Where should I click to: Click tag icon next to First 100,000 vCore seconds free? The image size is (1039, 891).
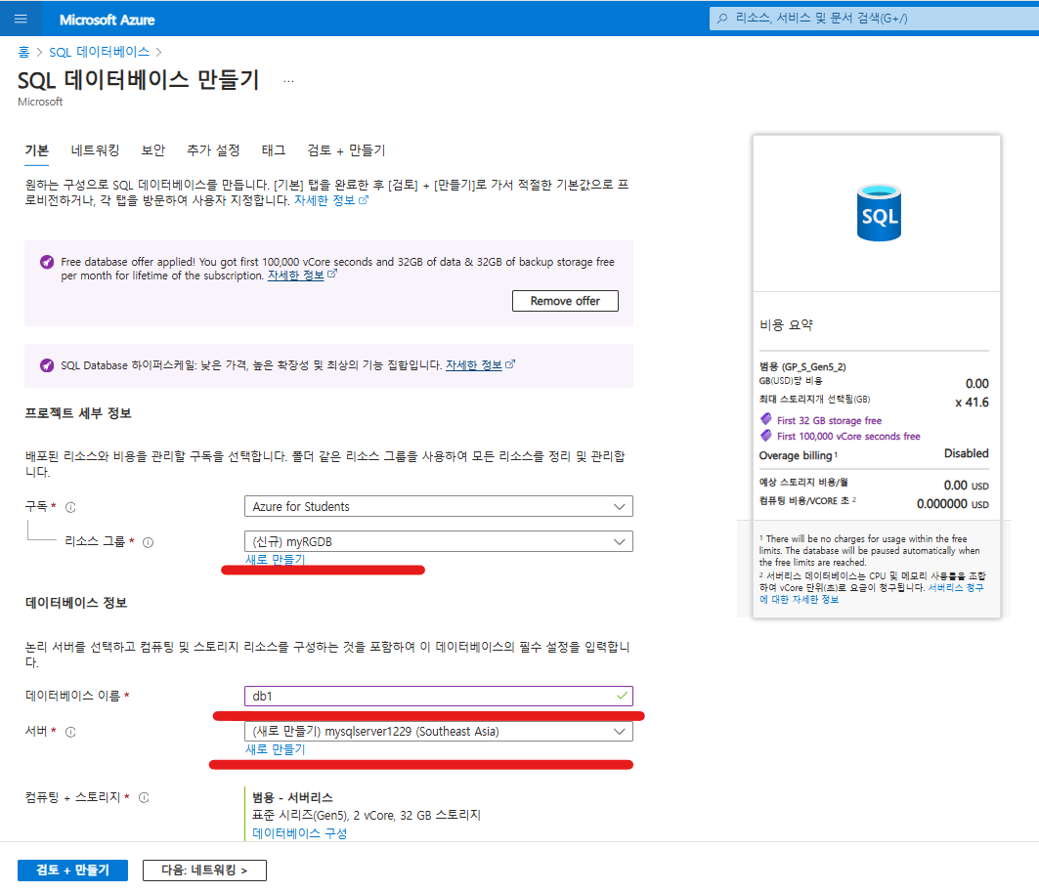click(766, 435)
